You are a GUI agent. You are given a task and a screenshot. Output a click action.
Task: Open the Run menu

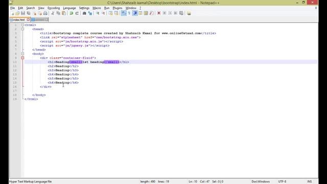[107, 8]
